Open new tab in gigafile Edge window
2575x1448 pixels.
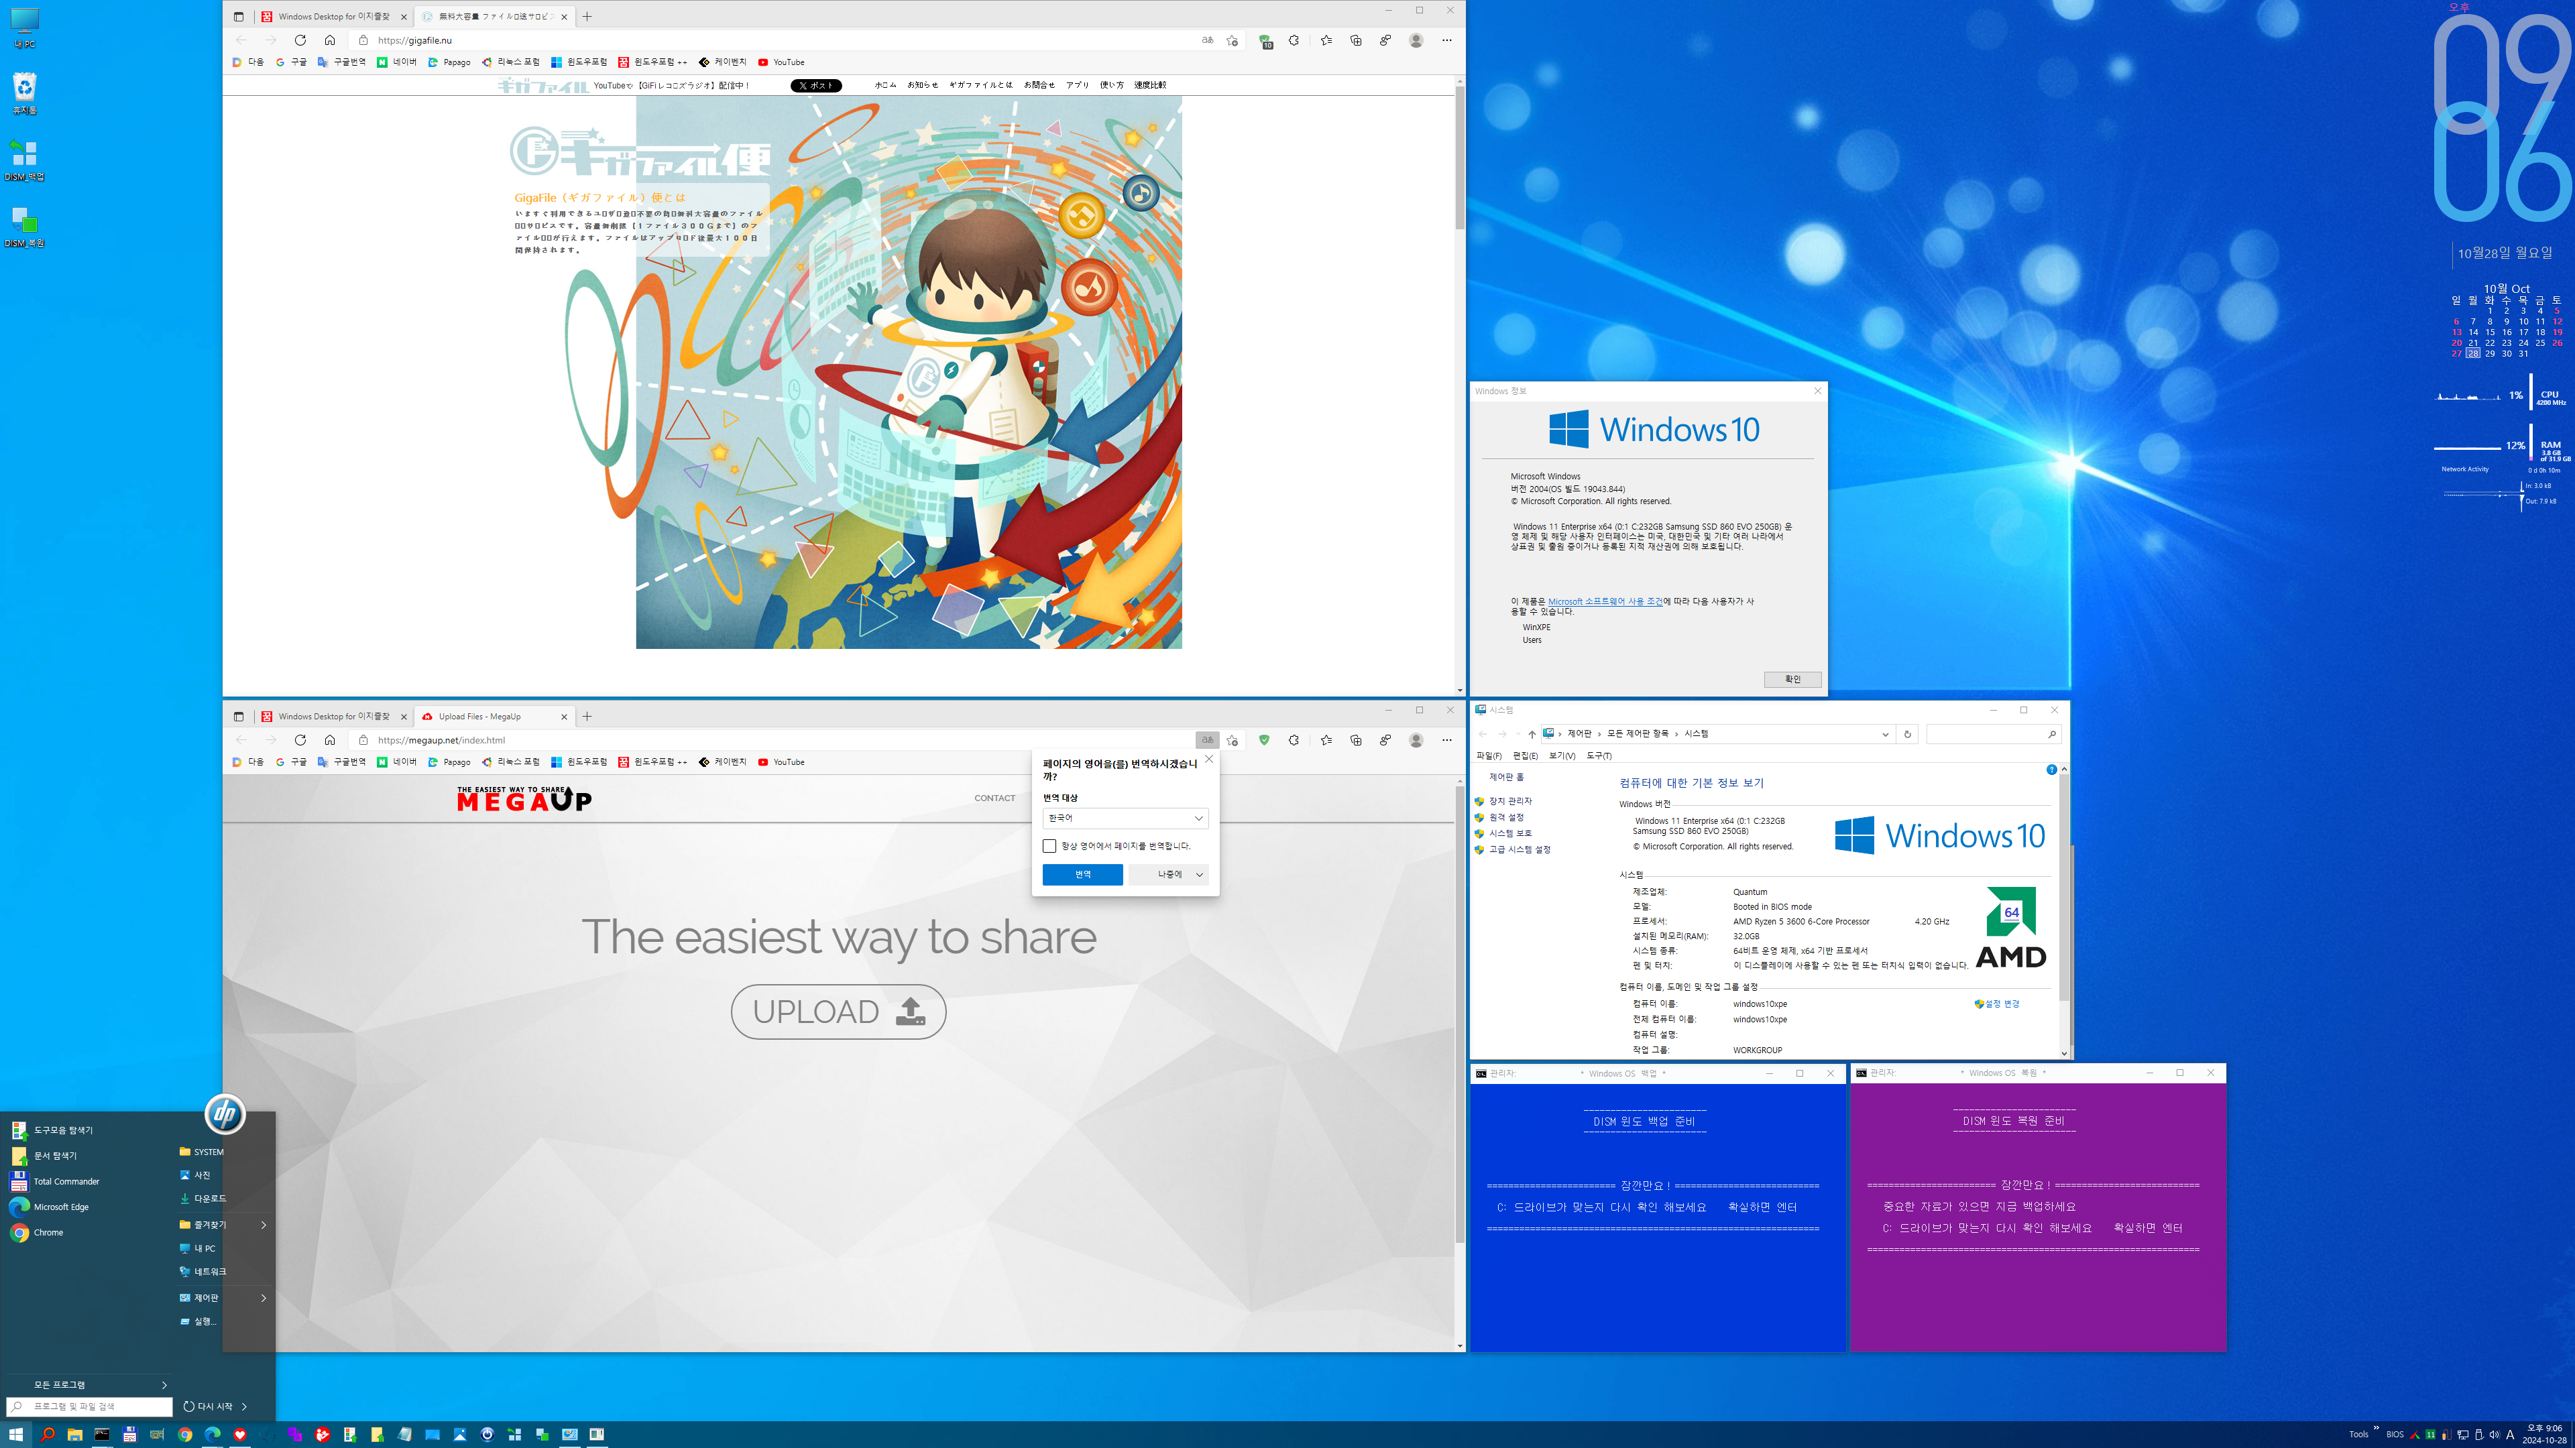pos(587,16)
